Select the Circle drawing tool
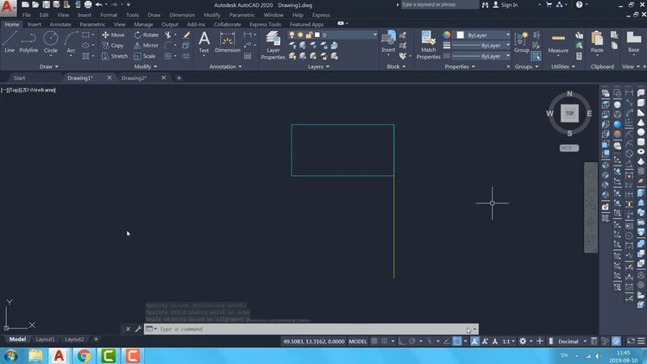647x364 pixels. 51,41
